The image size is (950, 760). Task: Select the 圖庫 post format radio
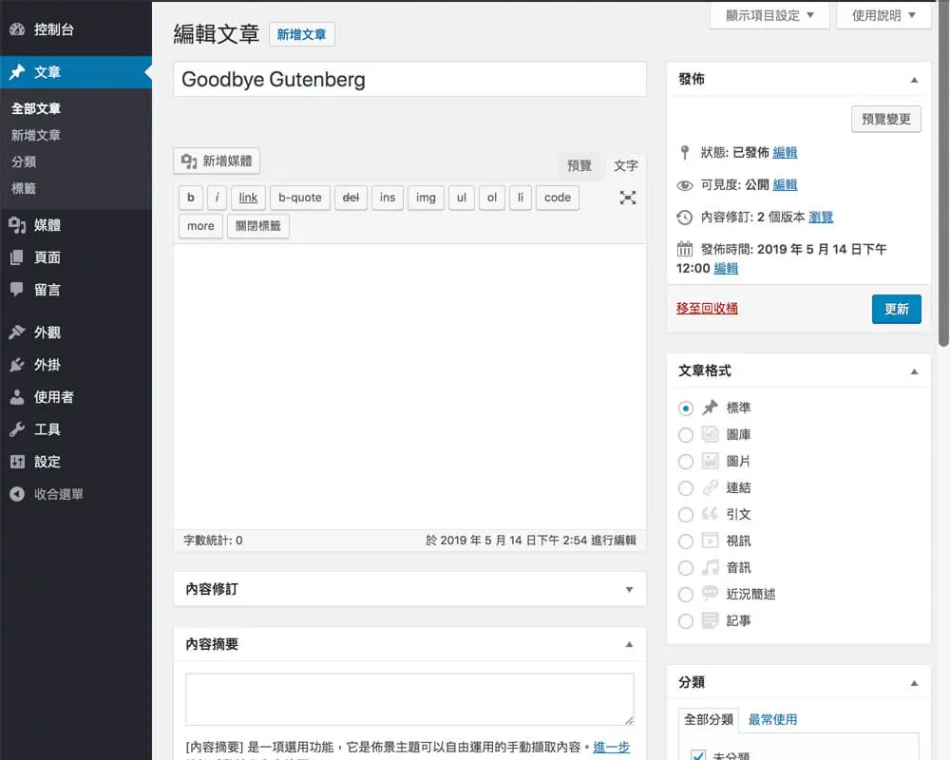point(685,435)
